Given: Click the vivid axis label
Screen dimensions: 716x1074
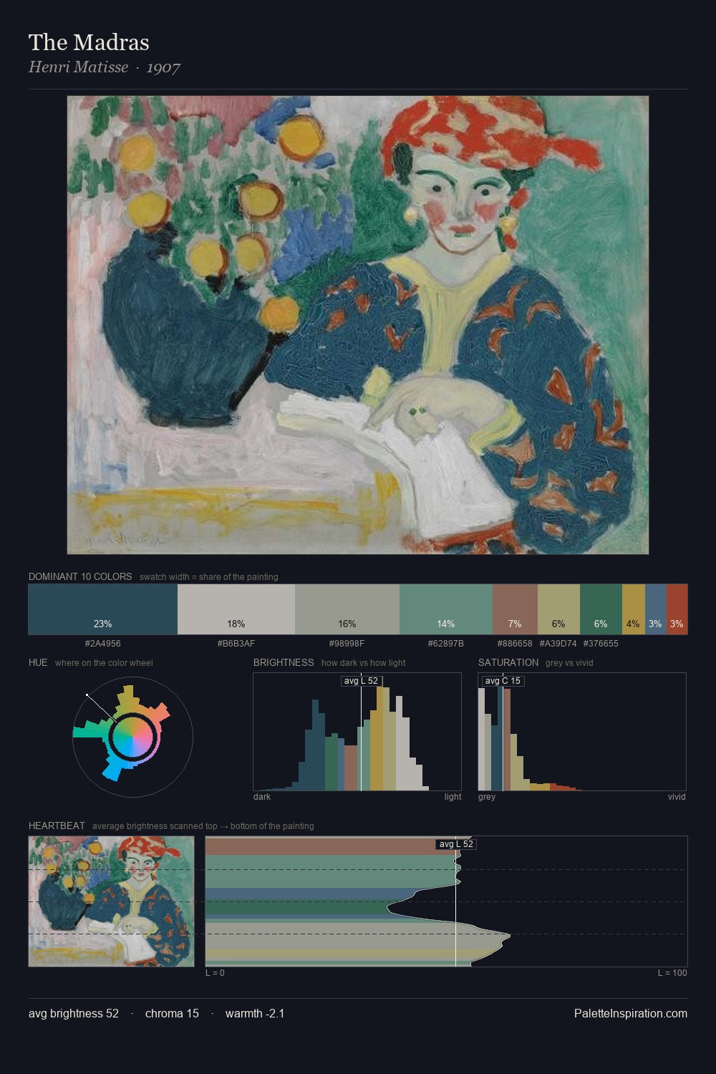Looking at the screenshot, I should click(677, 797).
